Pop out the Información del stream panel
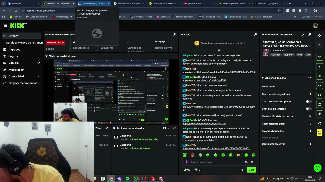The height and width of the screenshot is (182, 325). click(309, 35)
